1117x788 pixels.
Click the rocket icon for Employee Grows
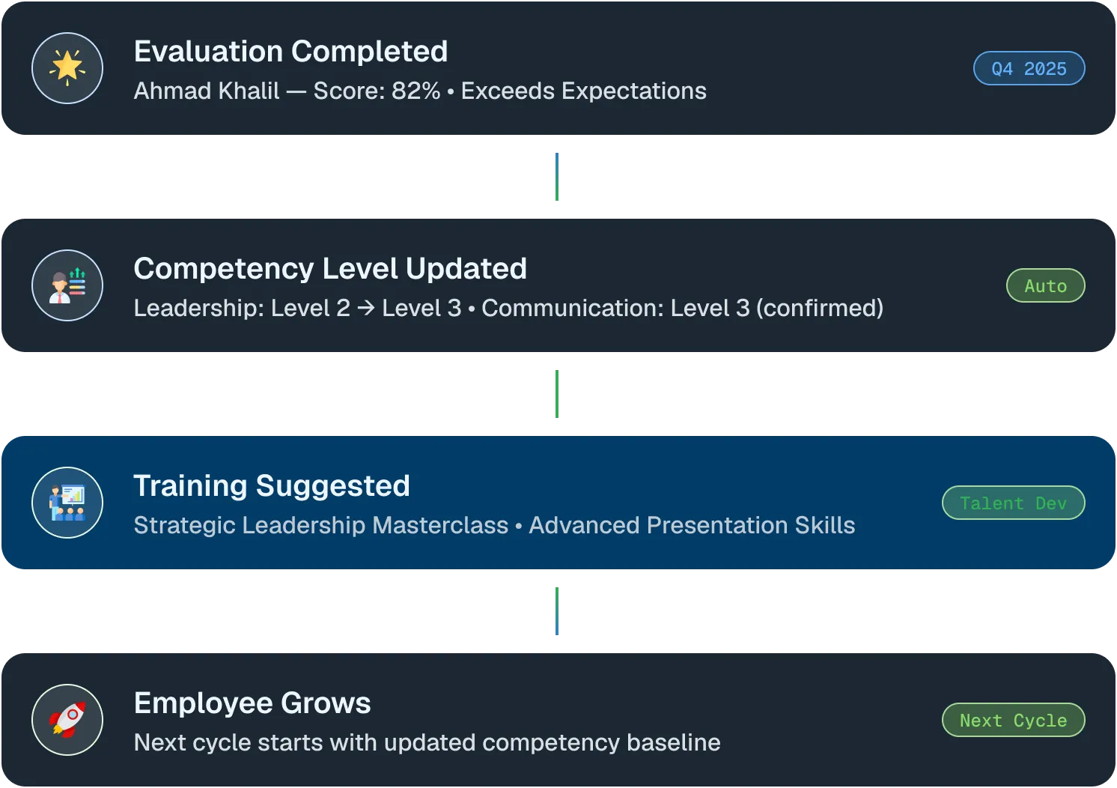[x=67, y=720]
